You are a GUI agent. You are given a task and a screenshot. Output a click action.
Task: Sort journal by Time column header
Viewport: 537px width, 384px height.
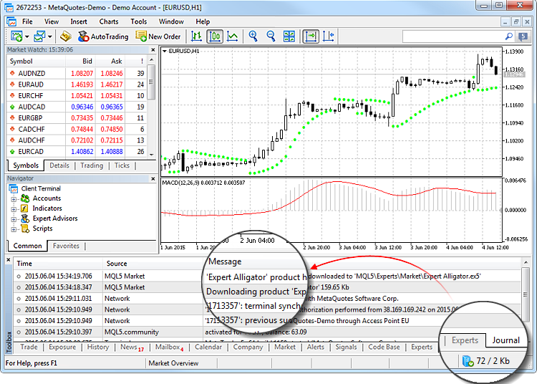(x=58, y=264)
